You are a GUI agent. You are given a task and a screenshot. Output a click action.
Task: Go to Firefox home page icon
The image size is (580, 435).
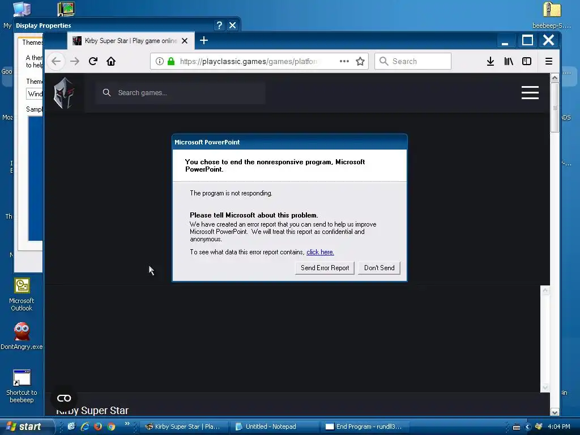[111, 61]
